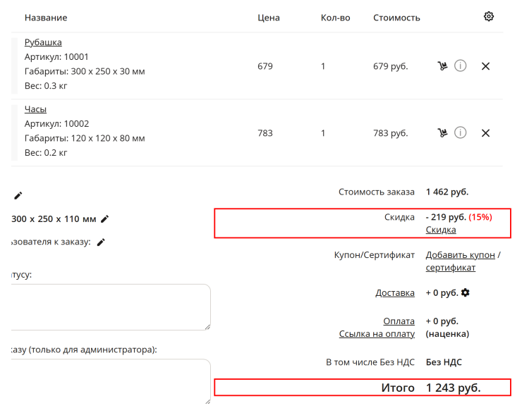Click Часы price cell 783
Screen dimensions: 522x415
265,133
